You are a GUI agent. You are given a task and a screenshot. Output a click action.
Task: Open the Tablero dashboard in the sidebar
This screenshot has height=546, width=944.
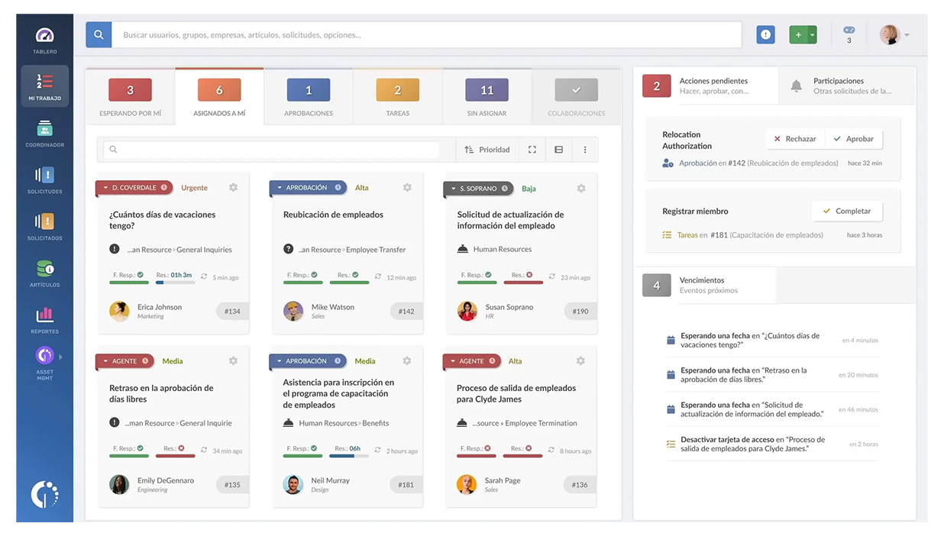tap(44, 40)
